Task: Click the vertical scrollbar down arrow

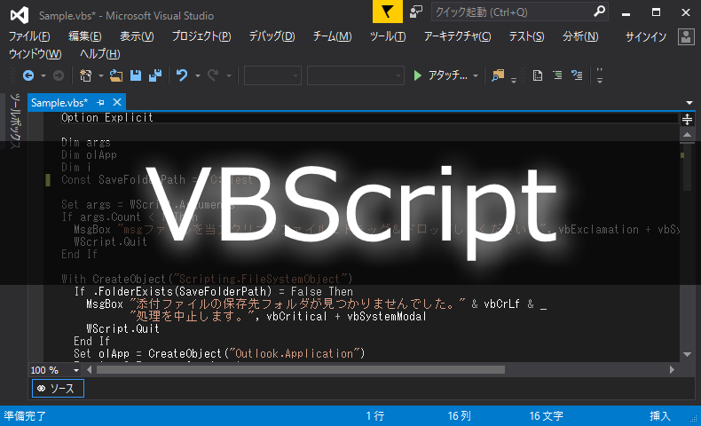Action: coord(687,354)
